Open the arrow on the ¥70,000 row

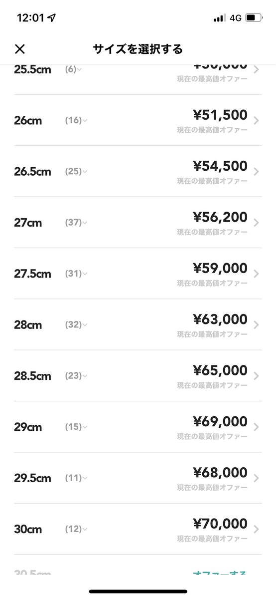256,529
